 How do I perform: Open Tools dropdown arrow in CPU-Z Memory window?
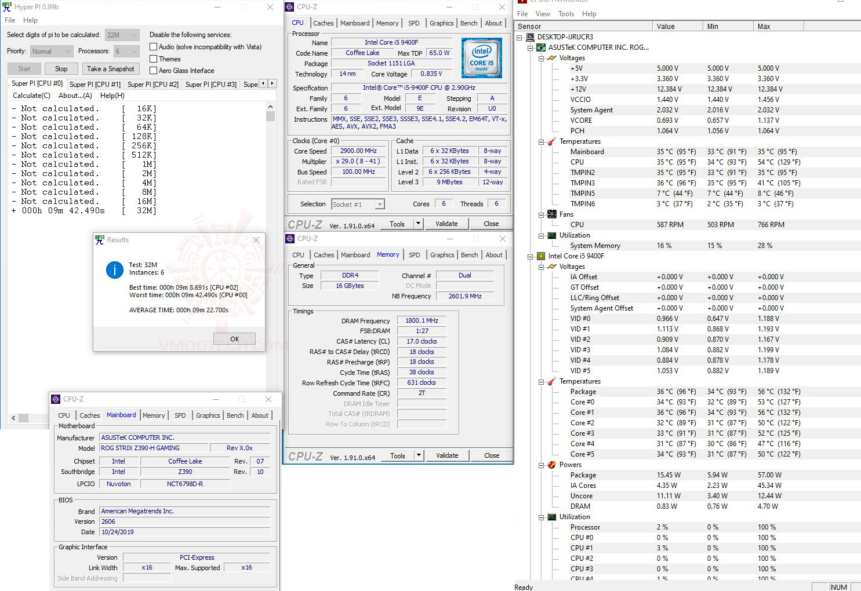pyautogui.click(x=419, y=455)
